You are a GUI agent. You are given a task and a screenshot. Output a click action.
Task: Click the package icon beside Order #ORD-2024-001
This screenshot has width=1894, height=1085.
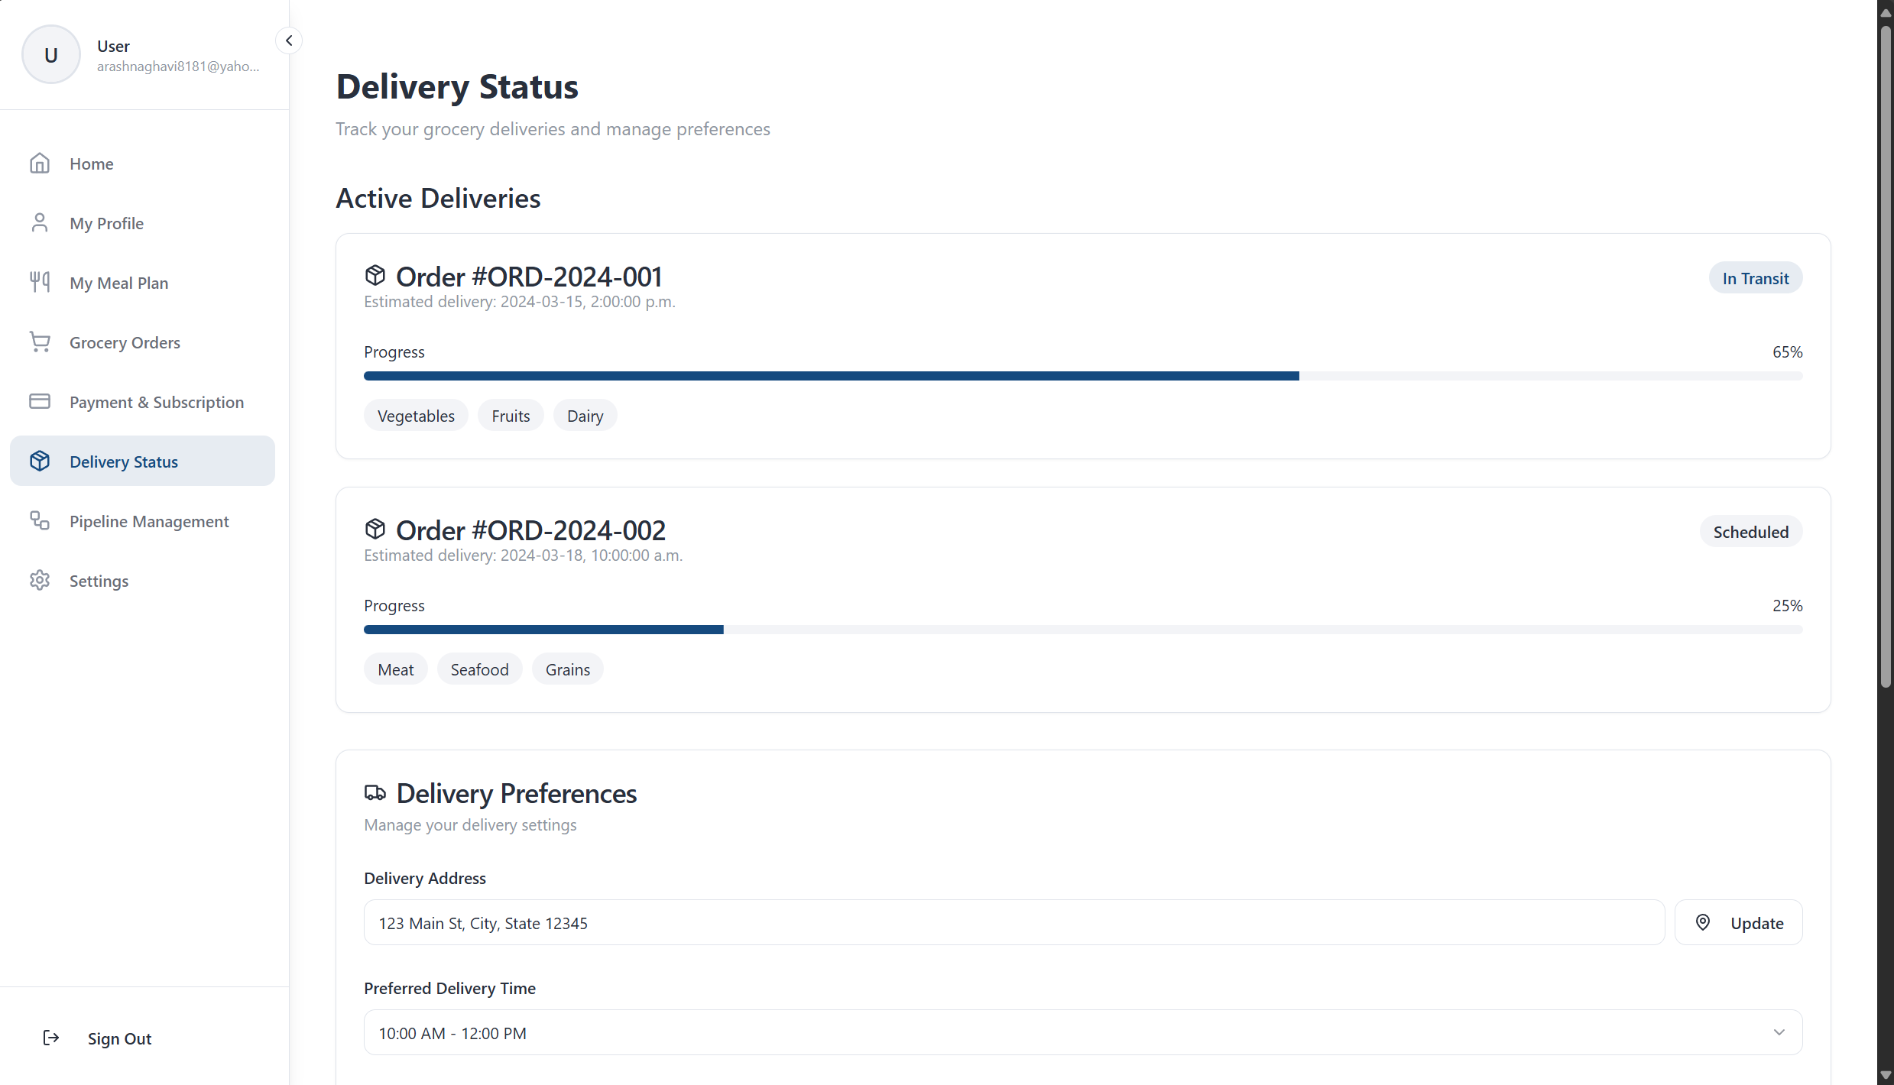pos(375,276)
